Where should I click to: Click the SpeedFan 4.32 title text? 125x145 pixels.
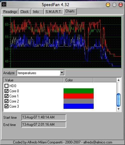55,5
